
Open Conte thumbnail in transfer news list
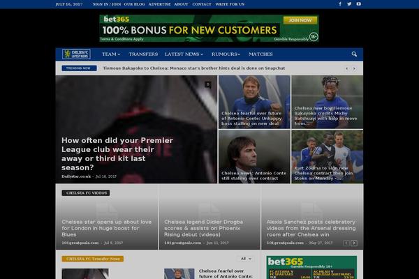(x=179, y=273)
